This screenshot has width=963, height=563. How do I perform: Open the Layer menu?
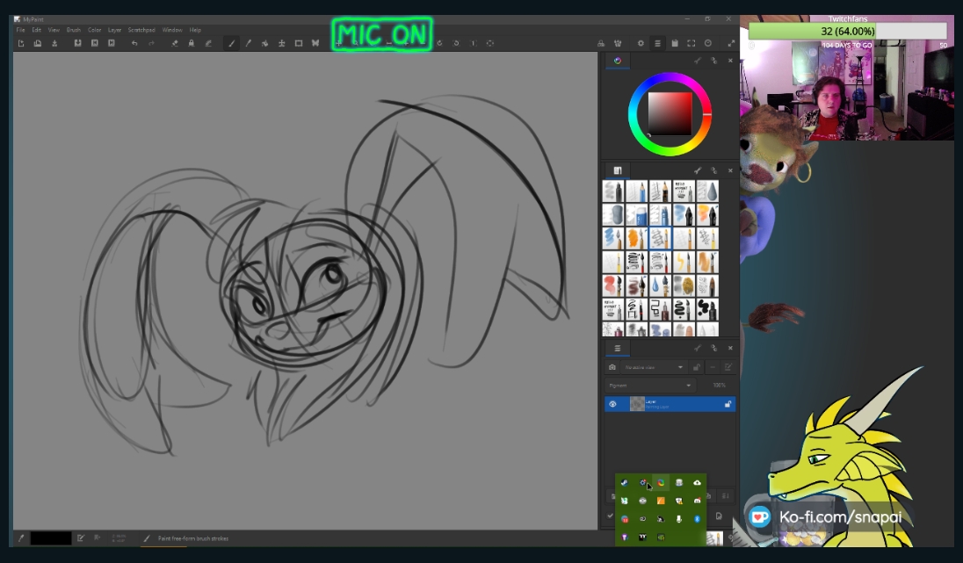click(x=114, y=30)
